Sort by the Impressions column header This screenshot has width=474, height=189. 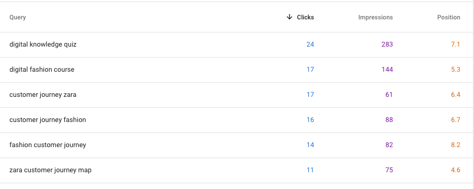(375, 17)
